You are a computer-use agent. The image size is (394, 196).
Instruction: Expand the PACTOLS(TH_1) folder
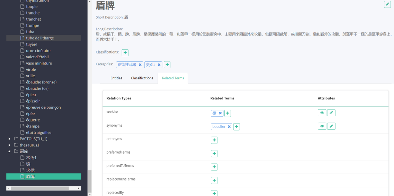9,139
